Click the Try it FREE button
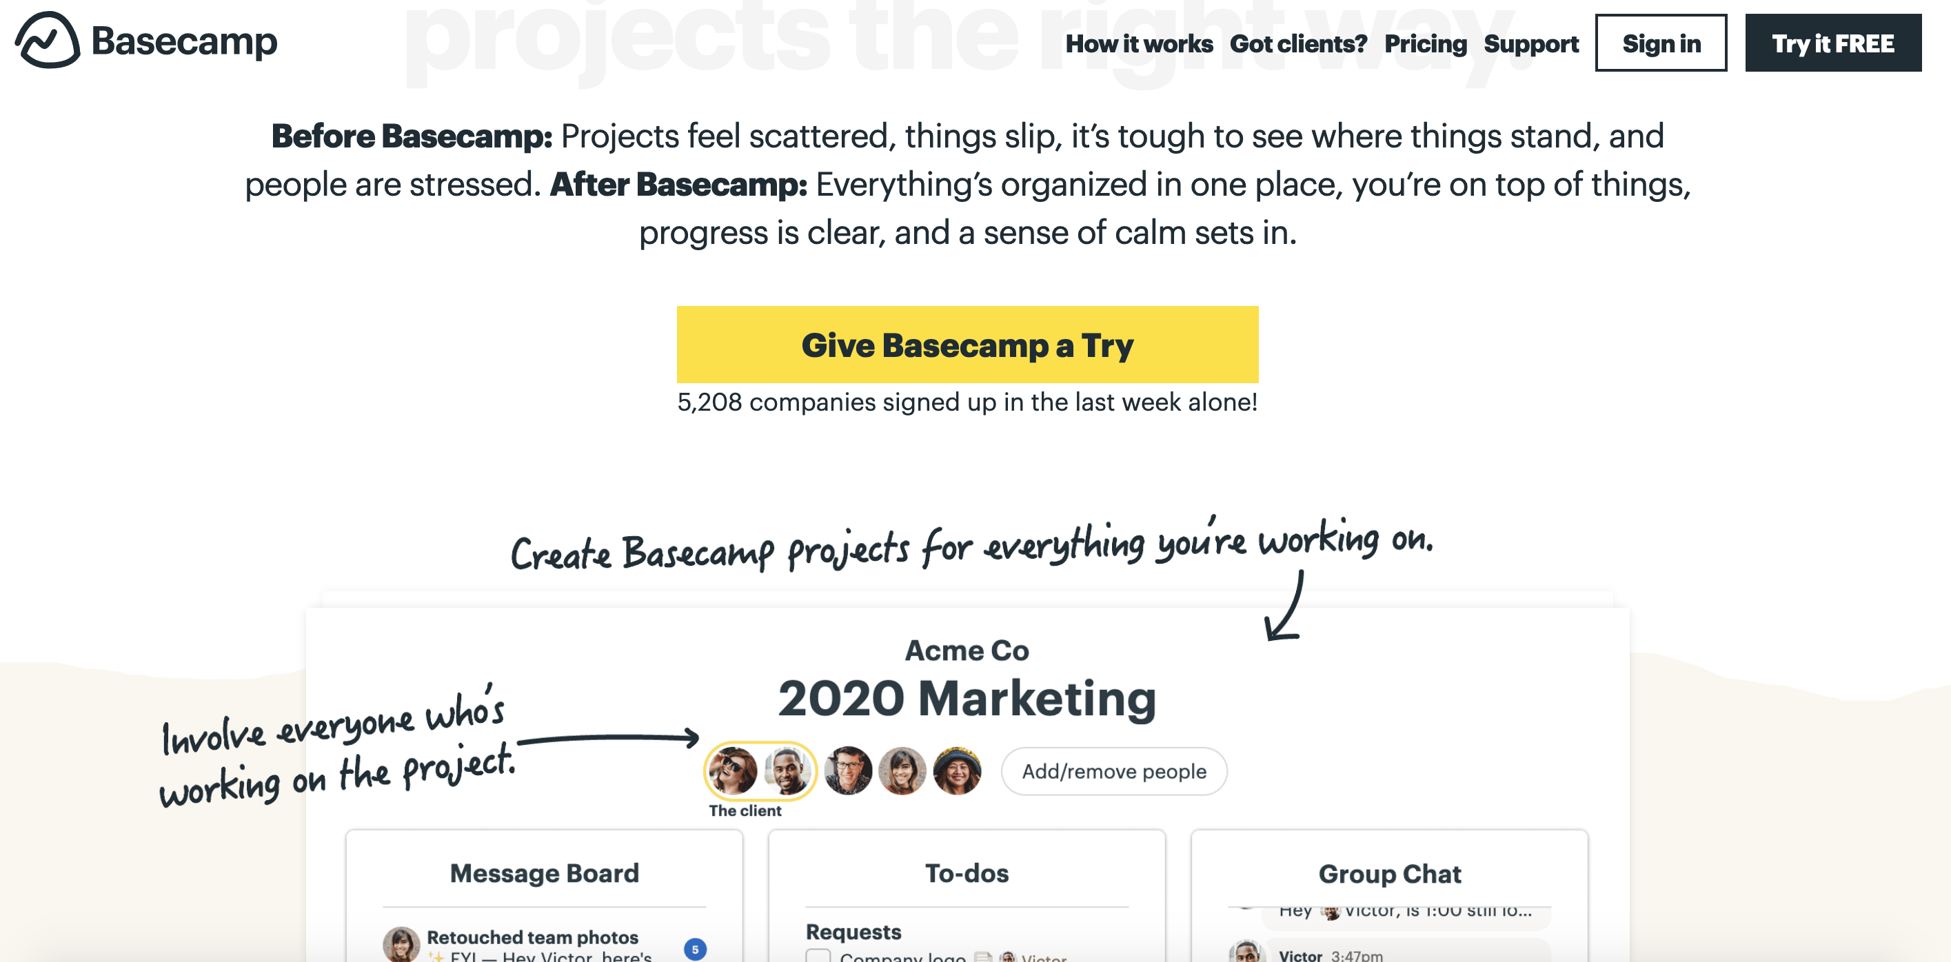 point(1833,43)
